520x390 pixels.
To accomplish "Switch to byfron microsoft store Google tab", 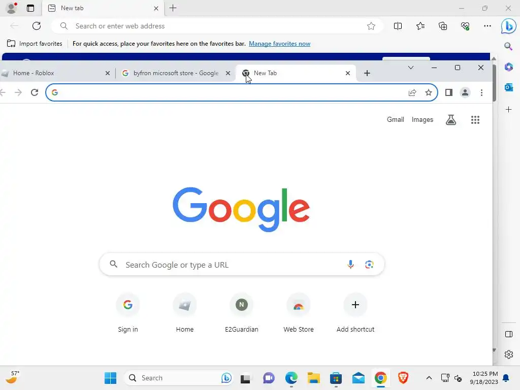I will point(176,73).
